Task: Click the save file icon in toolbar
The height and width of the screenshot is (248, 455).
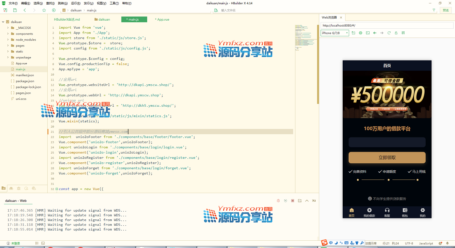Action: point(15,10)
